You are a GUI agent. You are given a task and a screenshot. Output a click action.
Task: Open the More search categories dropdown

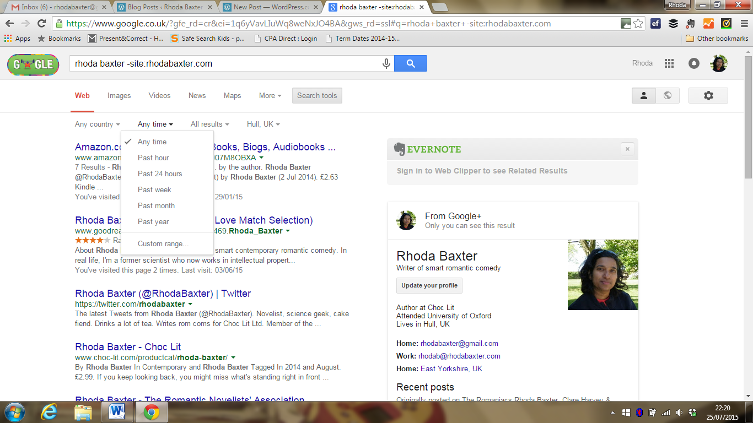coord(270,95)
